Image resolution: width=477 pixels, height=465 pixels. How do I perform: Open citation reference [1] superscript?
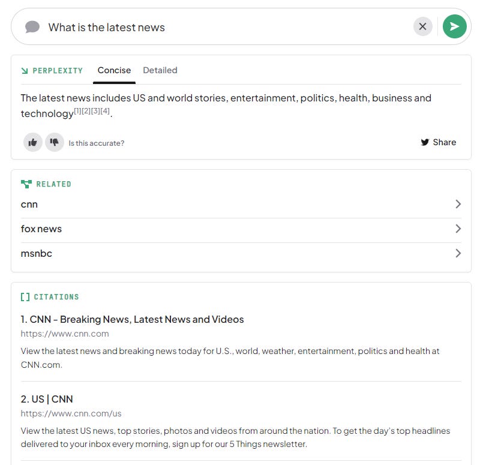(x=78, y=111)
